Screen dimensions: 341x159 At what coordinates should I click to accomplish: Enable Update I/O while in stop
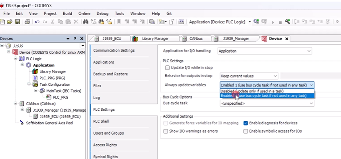point(167,68)
